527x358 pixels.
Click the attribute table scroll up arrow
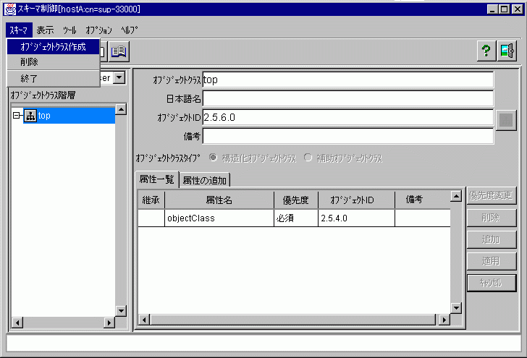tap(456, 196)
